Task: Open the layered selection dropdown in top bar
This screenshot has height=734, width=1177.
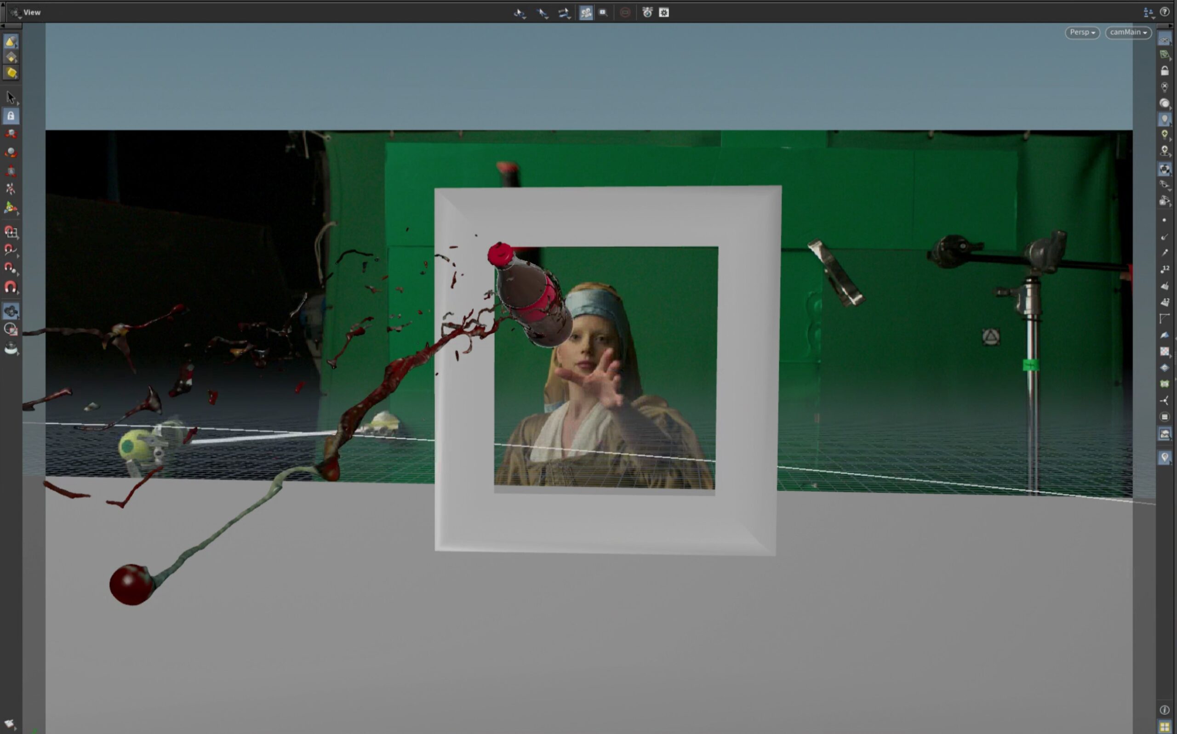Action: (x=564, y=13)
